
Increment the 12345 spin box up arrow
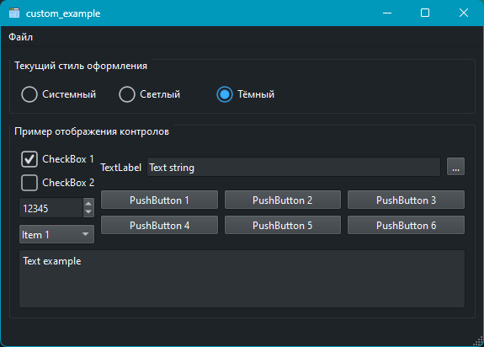point(88,204)
